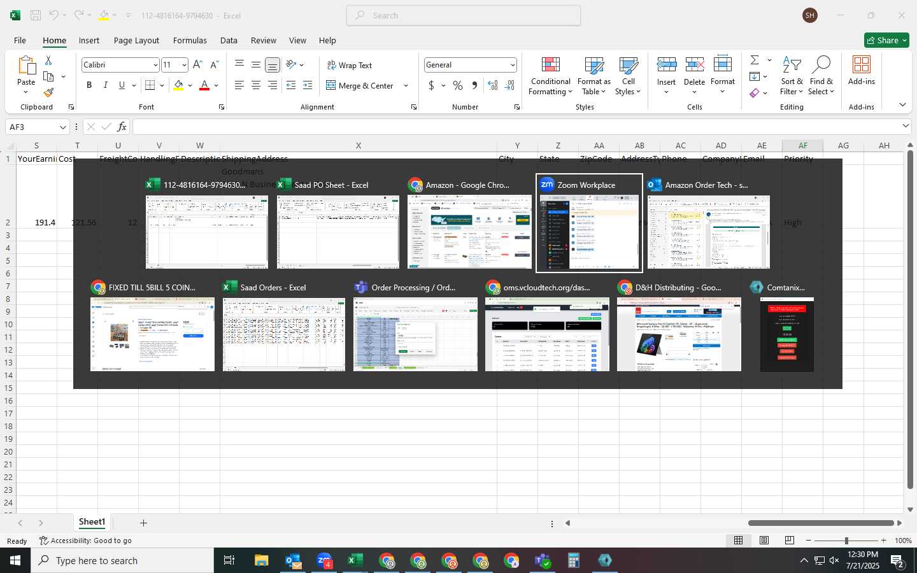Click the AutoSum sigma icon

(x=755, y=60)
